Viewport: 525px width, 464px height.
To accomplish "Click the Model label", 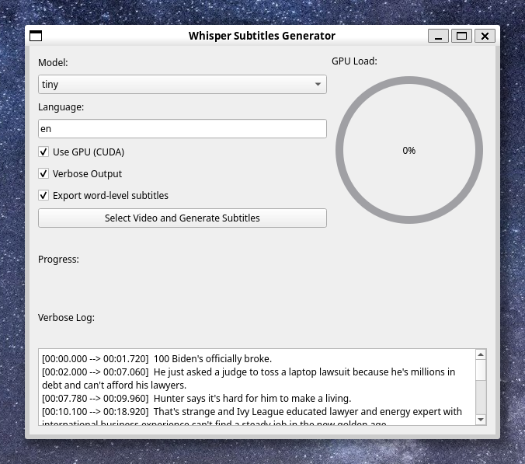I will pyautogui.click(x=53, y=63).
